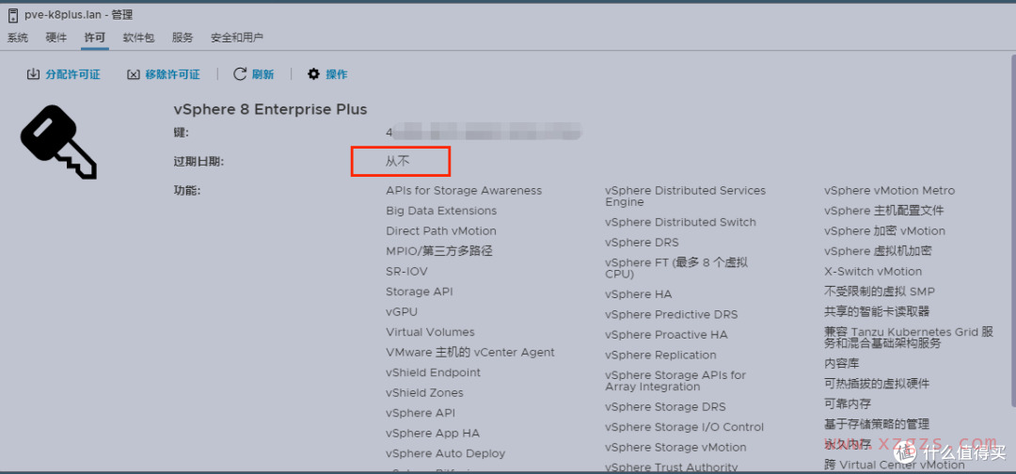Select the 许可 tab

tap(95, 38)
